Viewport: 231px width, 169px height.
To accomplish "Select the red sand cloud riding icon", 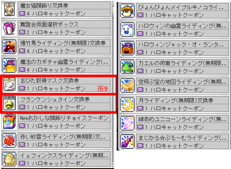I will click(9, 141).
